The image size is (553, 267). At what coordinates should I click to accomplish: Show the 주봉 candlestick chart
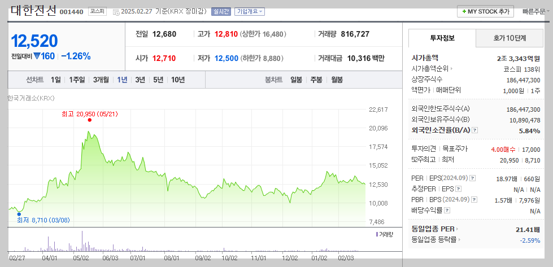(x=316, y=80)
